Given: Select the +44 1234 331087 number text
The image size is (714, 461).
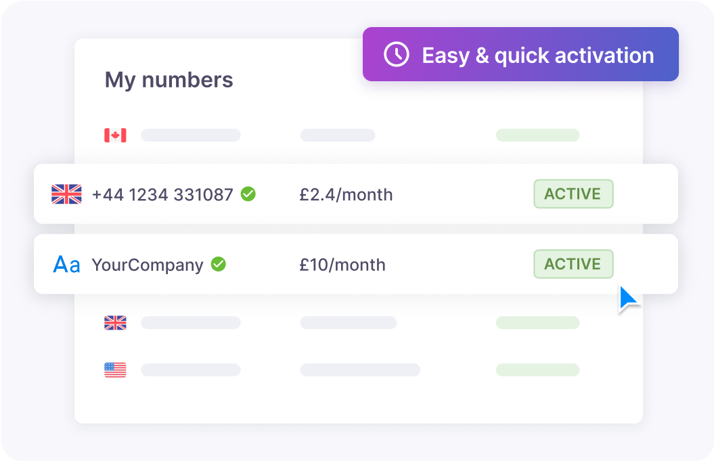Looking at the screenshot, I should tap(162, 195).
